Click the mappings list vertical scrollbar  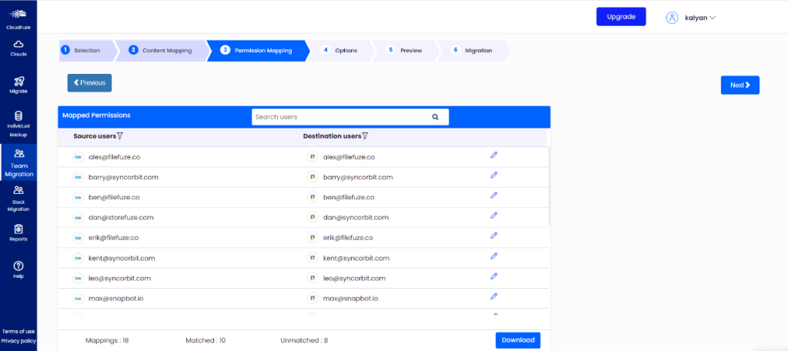tap(549, 186)
